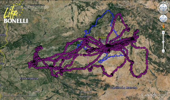Rotate view right with the Look joystick arrow

(x=166, y=8)
